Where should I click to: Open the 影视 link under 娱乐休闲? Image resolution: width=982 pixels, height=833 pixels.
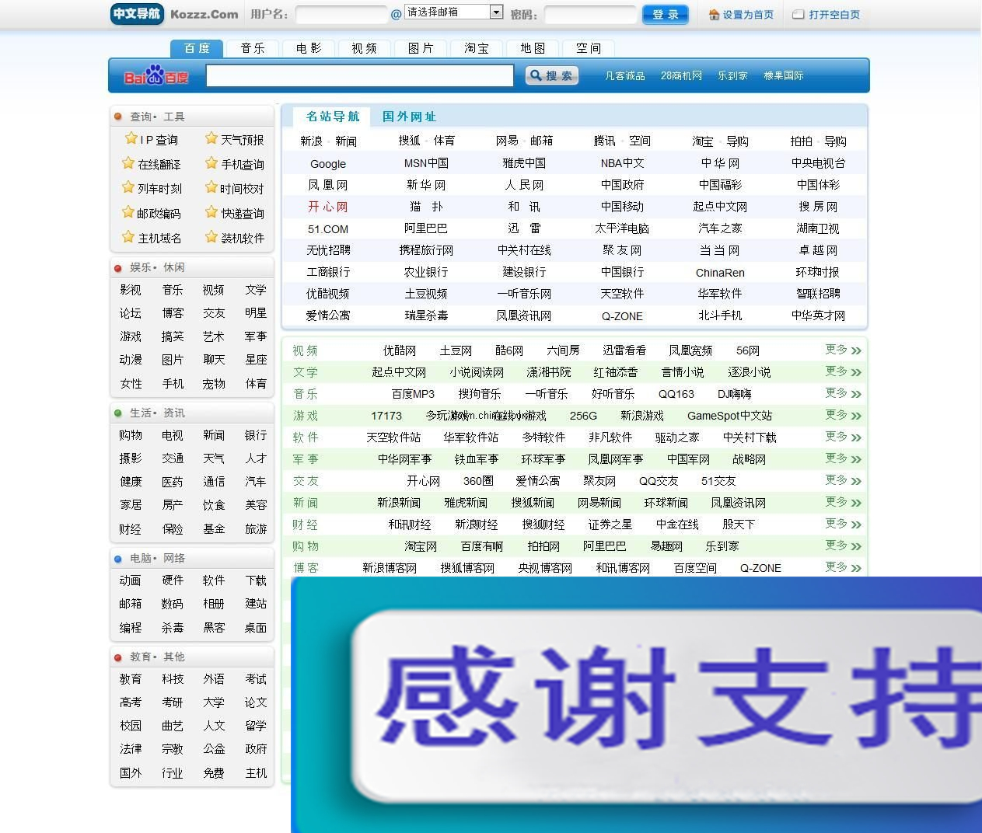[x=131, y=290]
